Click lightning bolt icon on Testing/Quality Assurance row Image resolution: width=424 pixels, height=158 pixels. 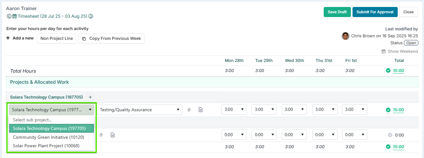click(189, 110)
